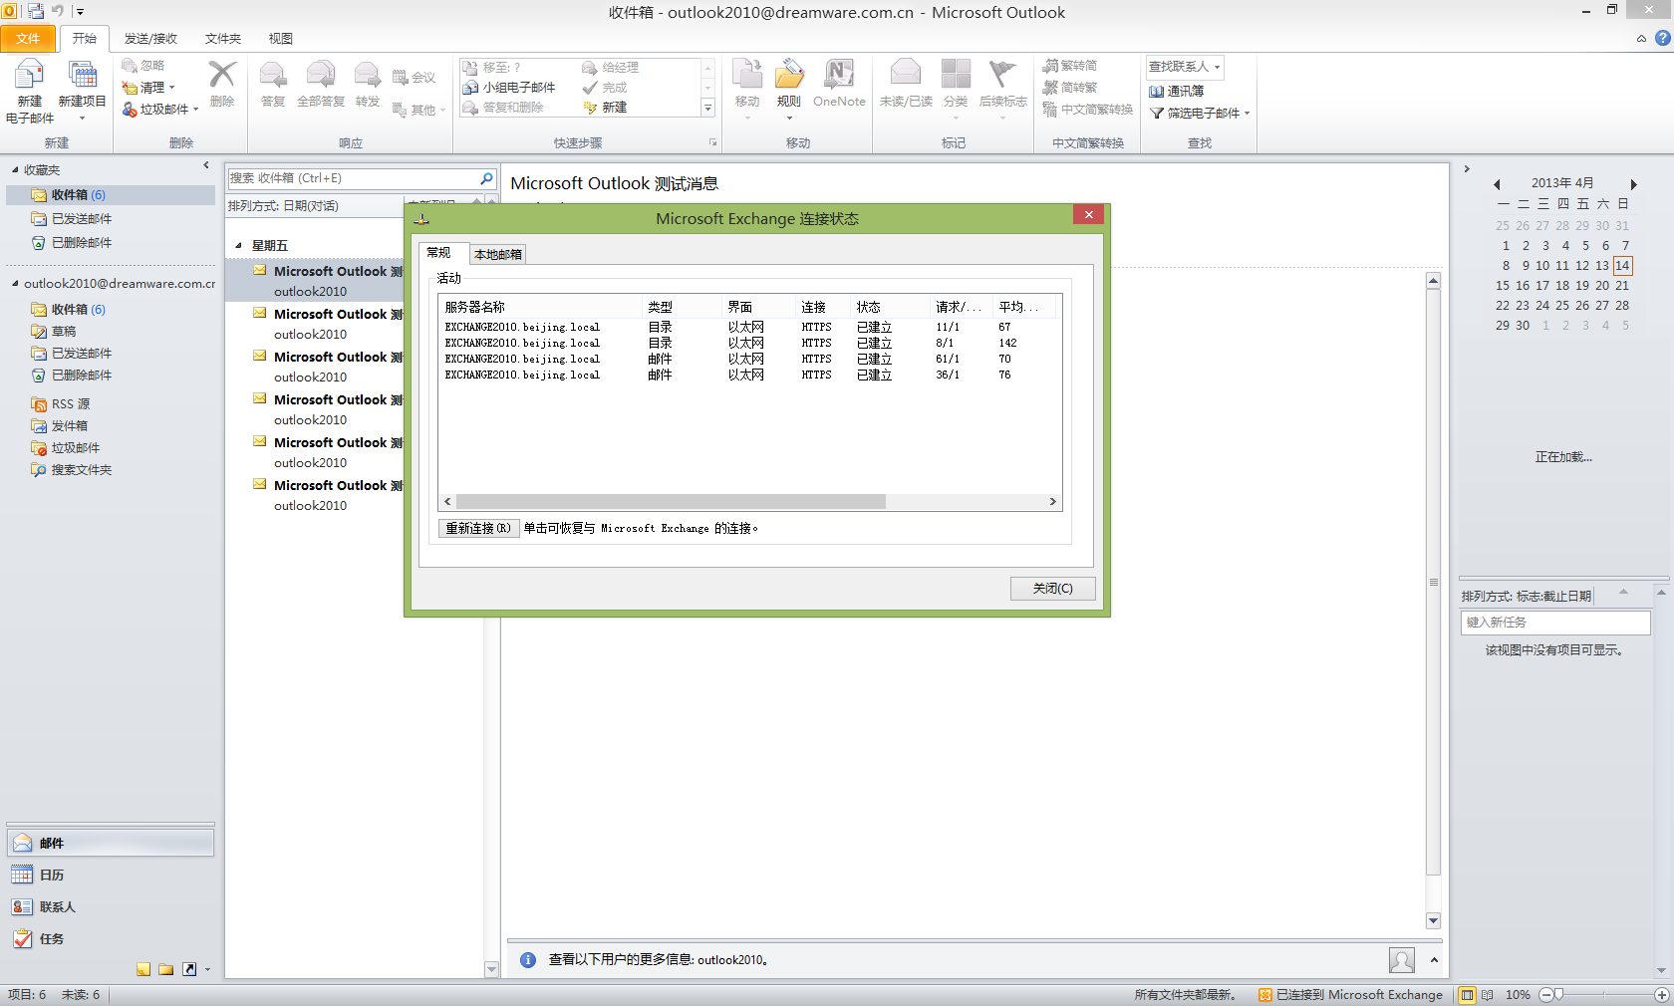Click the Reading view button in status bar
Screen dimensions: 1674x1006
(1488, 995)
